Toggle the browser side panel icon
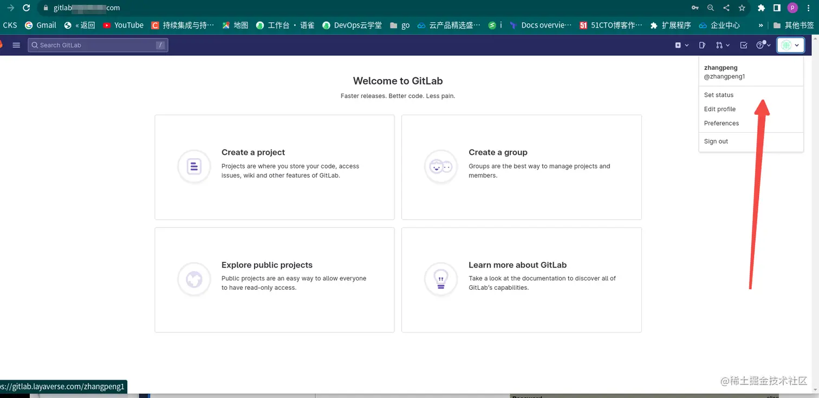819x398 pixels. [777, 8]
